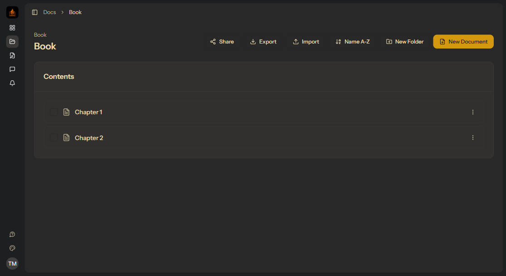Open Chapter 1 document
Screen dimensions: 506x276
pyautogui.click(x=88, y=112)
